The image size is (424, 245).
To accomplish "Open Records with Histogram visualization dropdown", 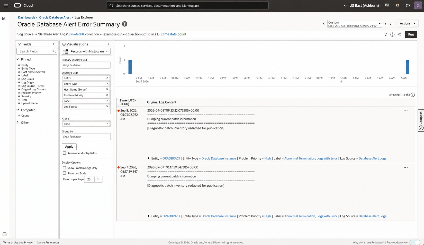I will (86, 51).
